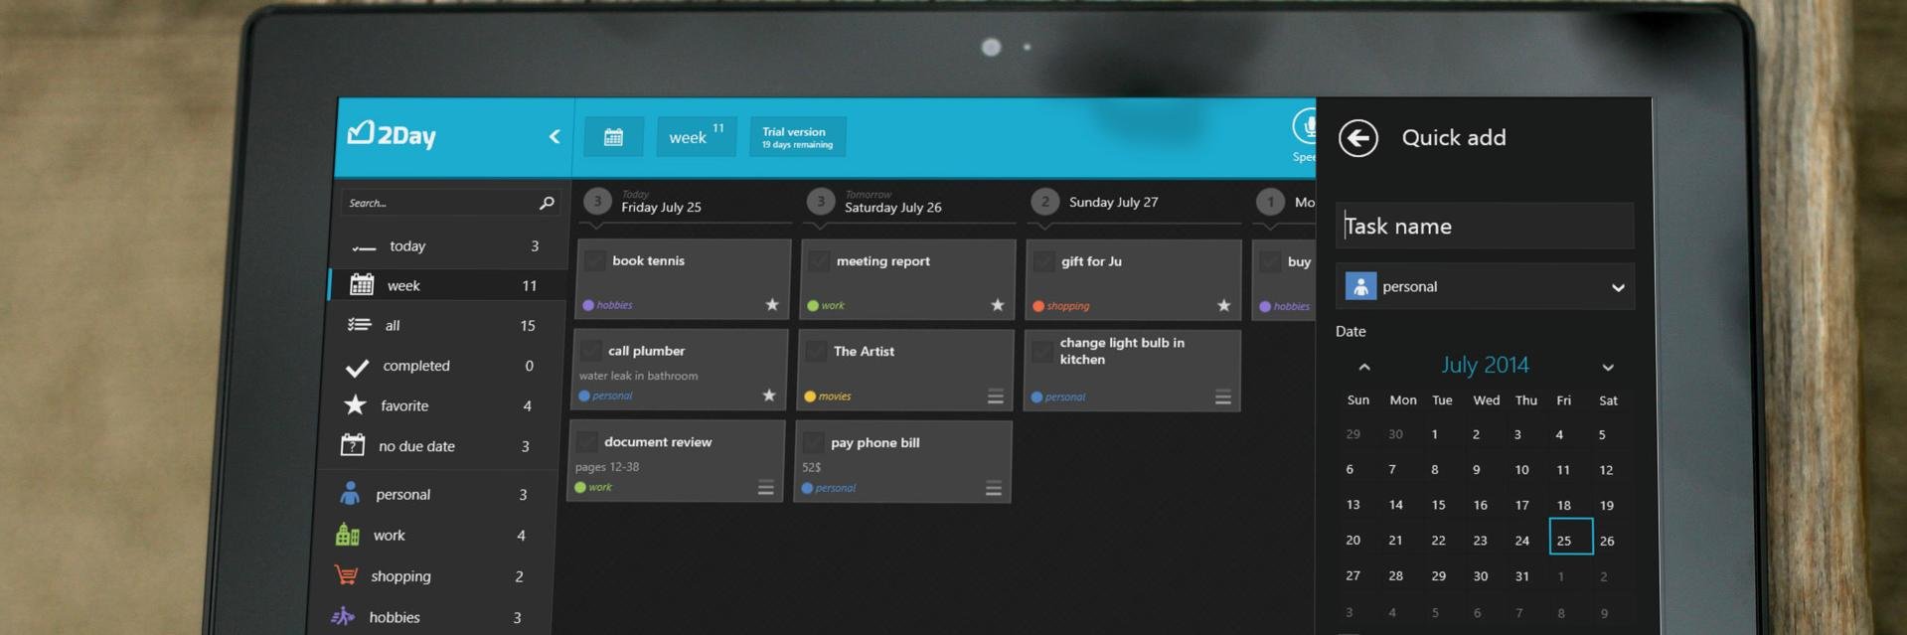Click the search magnifier icon
Image resolution: width=1907 pixels, height=635 pixels.
coord(547,203)
